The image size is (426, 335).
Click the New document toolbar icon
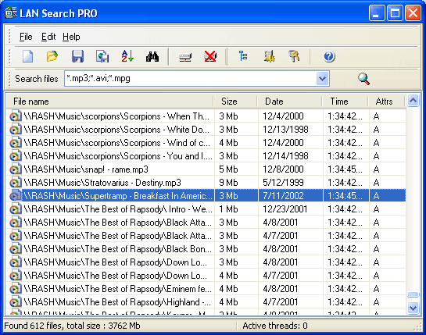pyautogui.click(x=27, y=56)
